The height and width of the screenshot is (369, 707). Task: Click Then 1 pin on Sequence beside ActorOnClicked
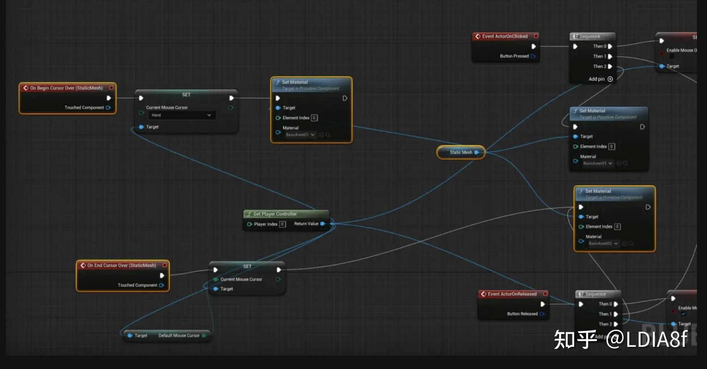[610, 57]
